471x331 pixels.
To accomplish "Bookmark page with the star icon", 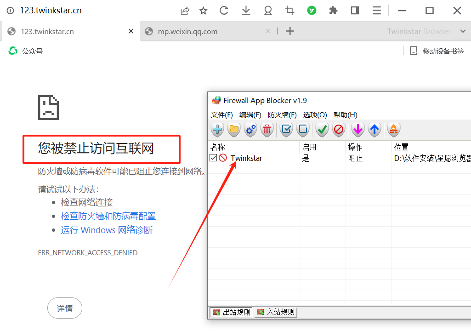I will (204, 11).
